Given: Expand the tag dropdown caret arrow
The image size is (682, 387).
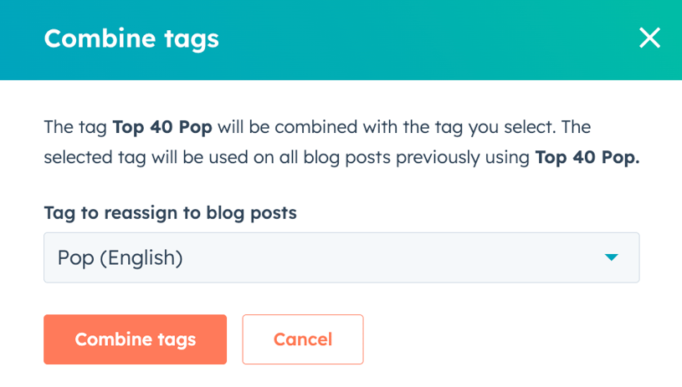Looking at the screenshot, I should pyautogui.click(x=612, y=257).
